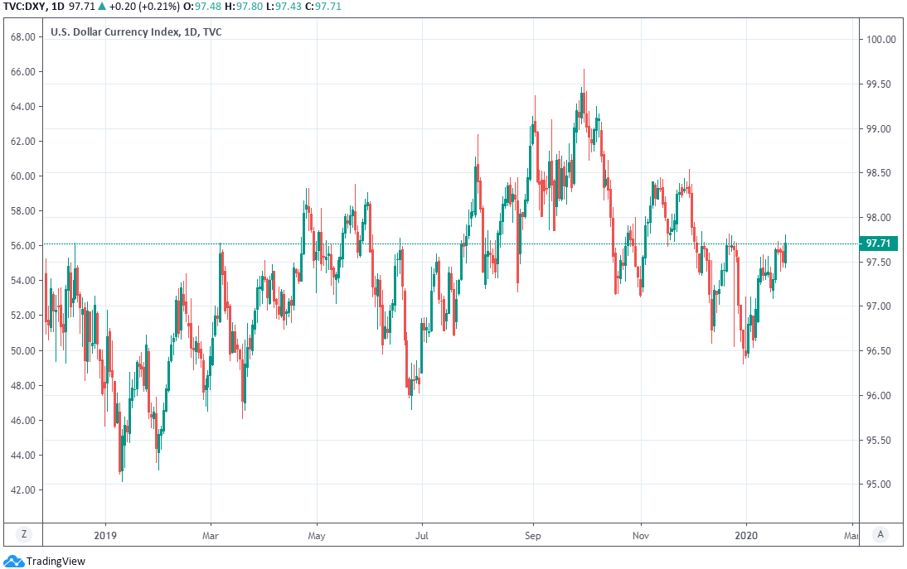
Task: Click the A auto-scale button
Action: (x=880, y=535)
